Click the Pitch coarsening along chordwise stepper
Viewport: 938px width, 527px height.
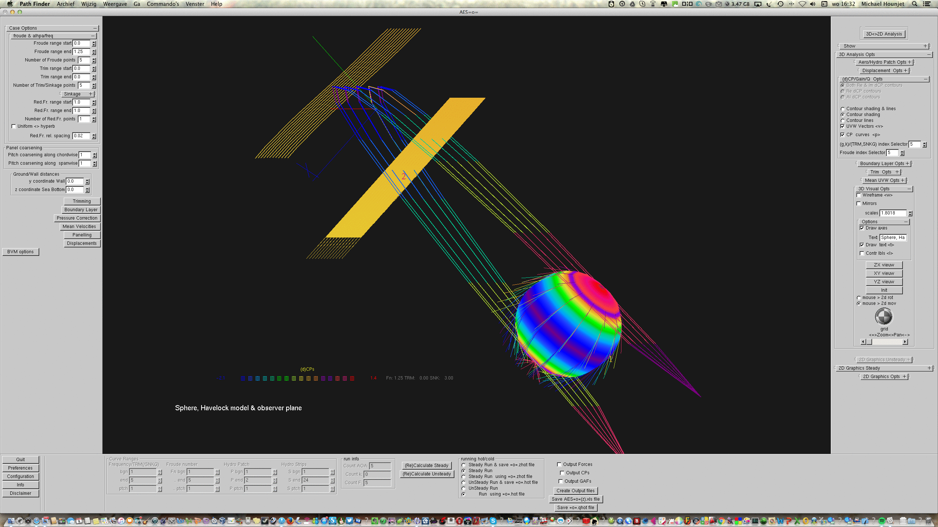(95, 155)
